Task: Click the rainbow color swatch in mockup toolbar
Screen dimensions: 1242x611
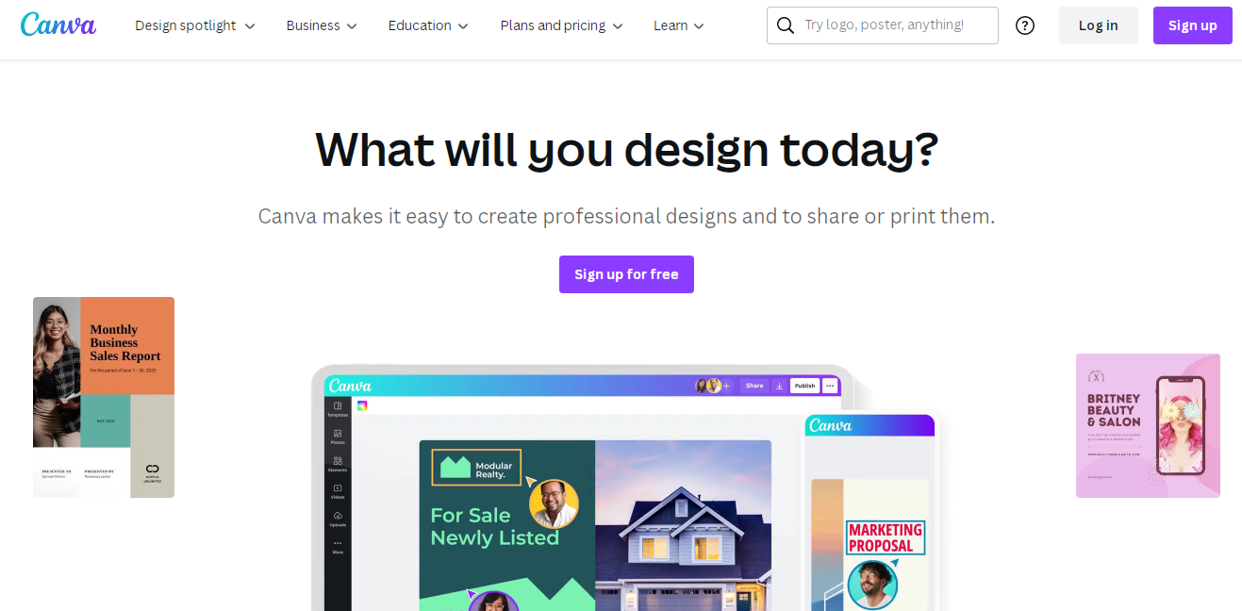Action: (362, 405)
